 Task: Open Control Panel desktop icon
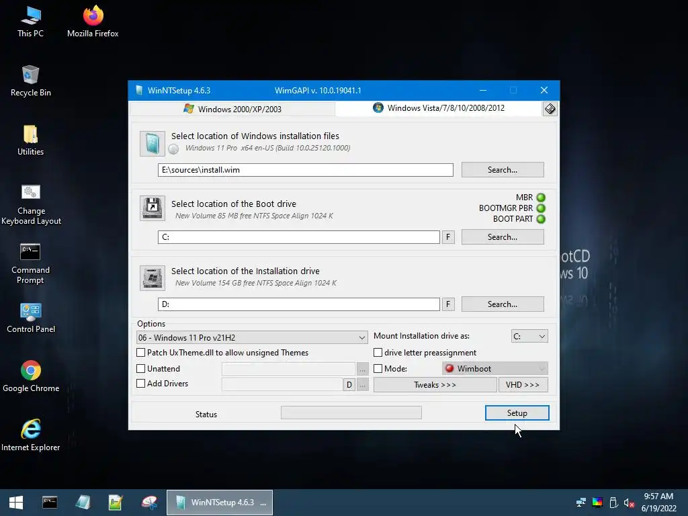(31, 318)
